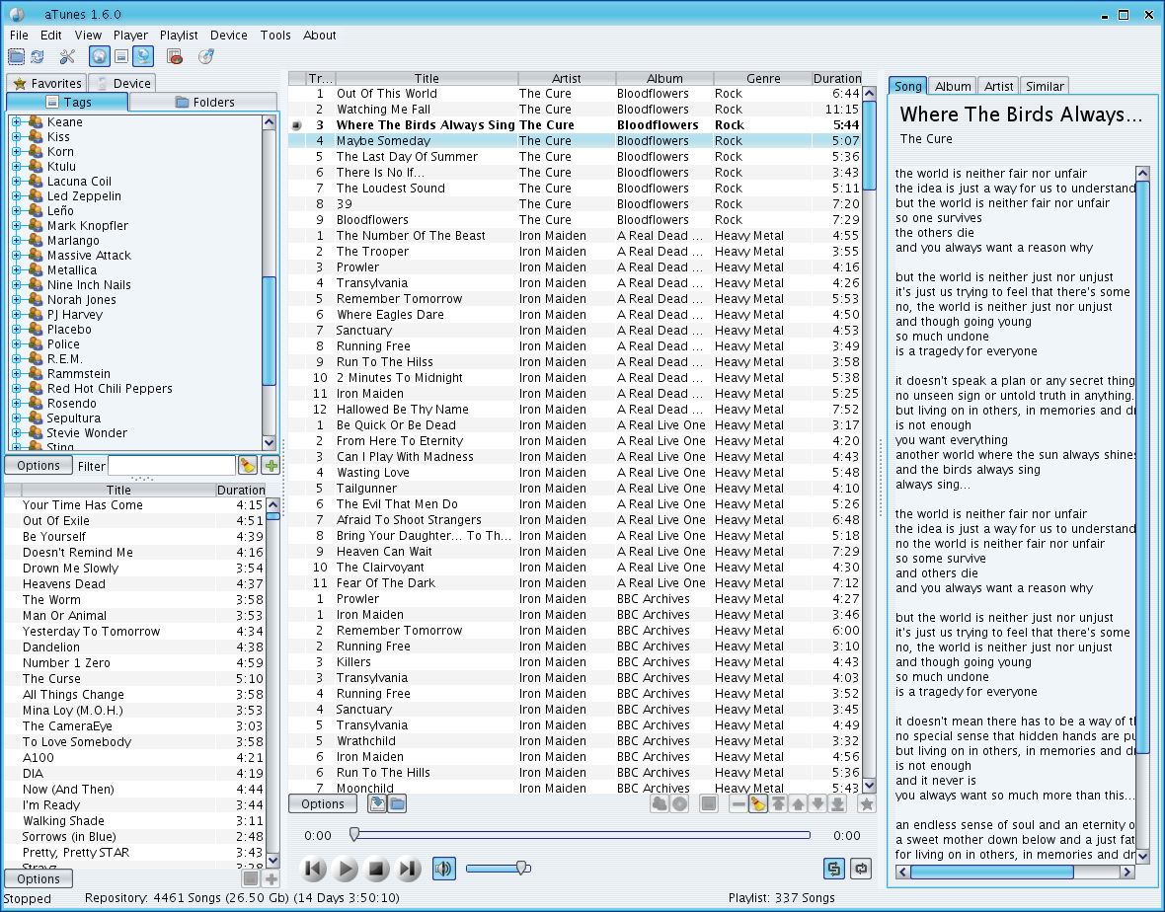Viewport: 1165px width, 912px height.
Task: Mute the volume with speaker button
Action: (444, 869)
